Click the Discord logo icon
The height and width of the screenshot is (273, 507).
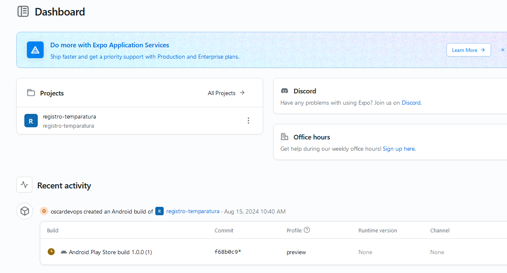pos(285,91)
